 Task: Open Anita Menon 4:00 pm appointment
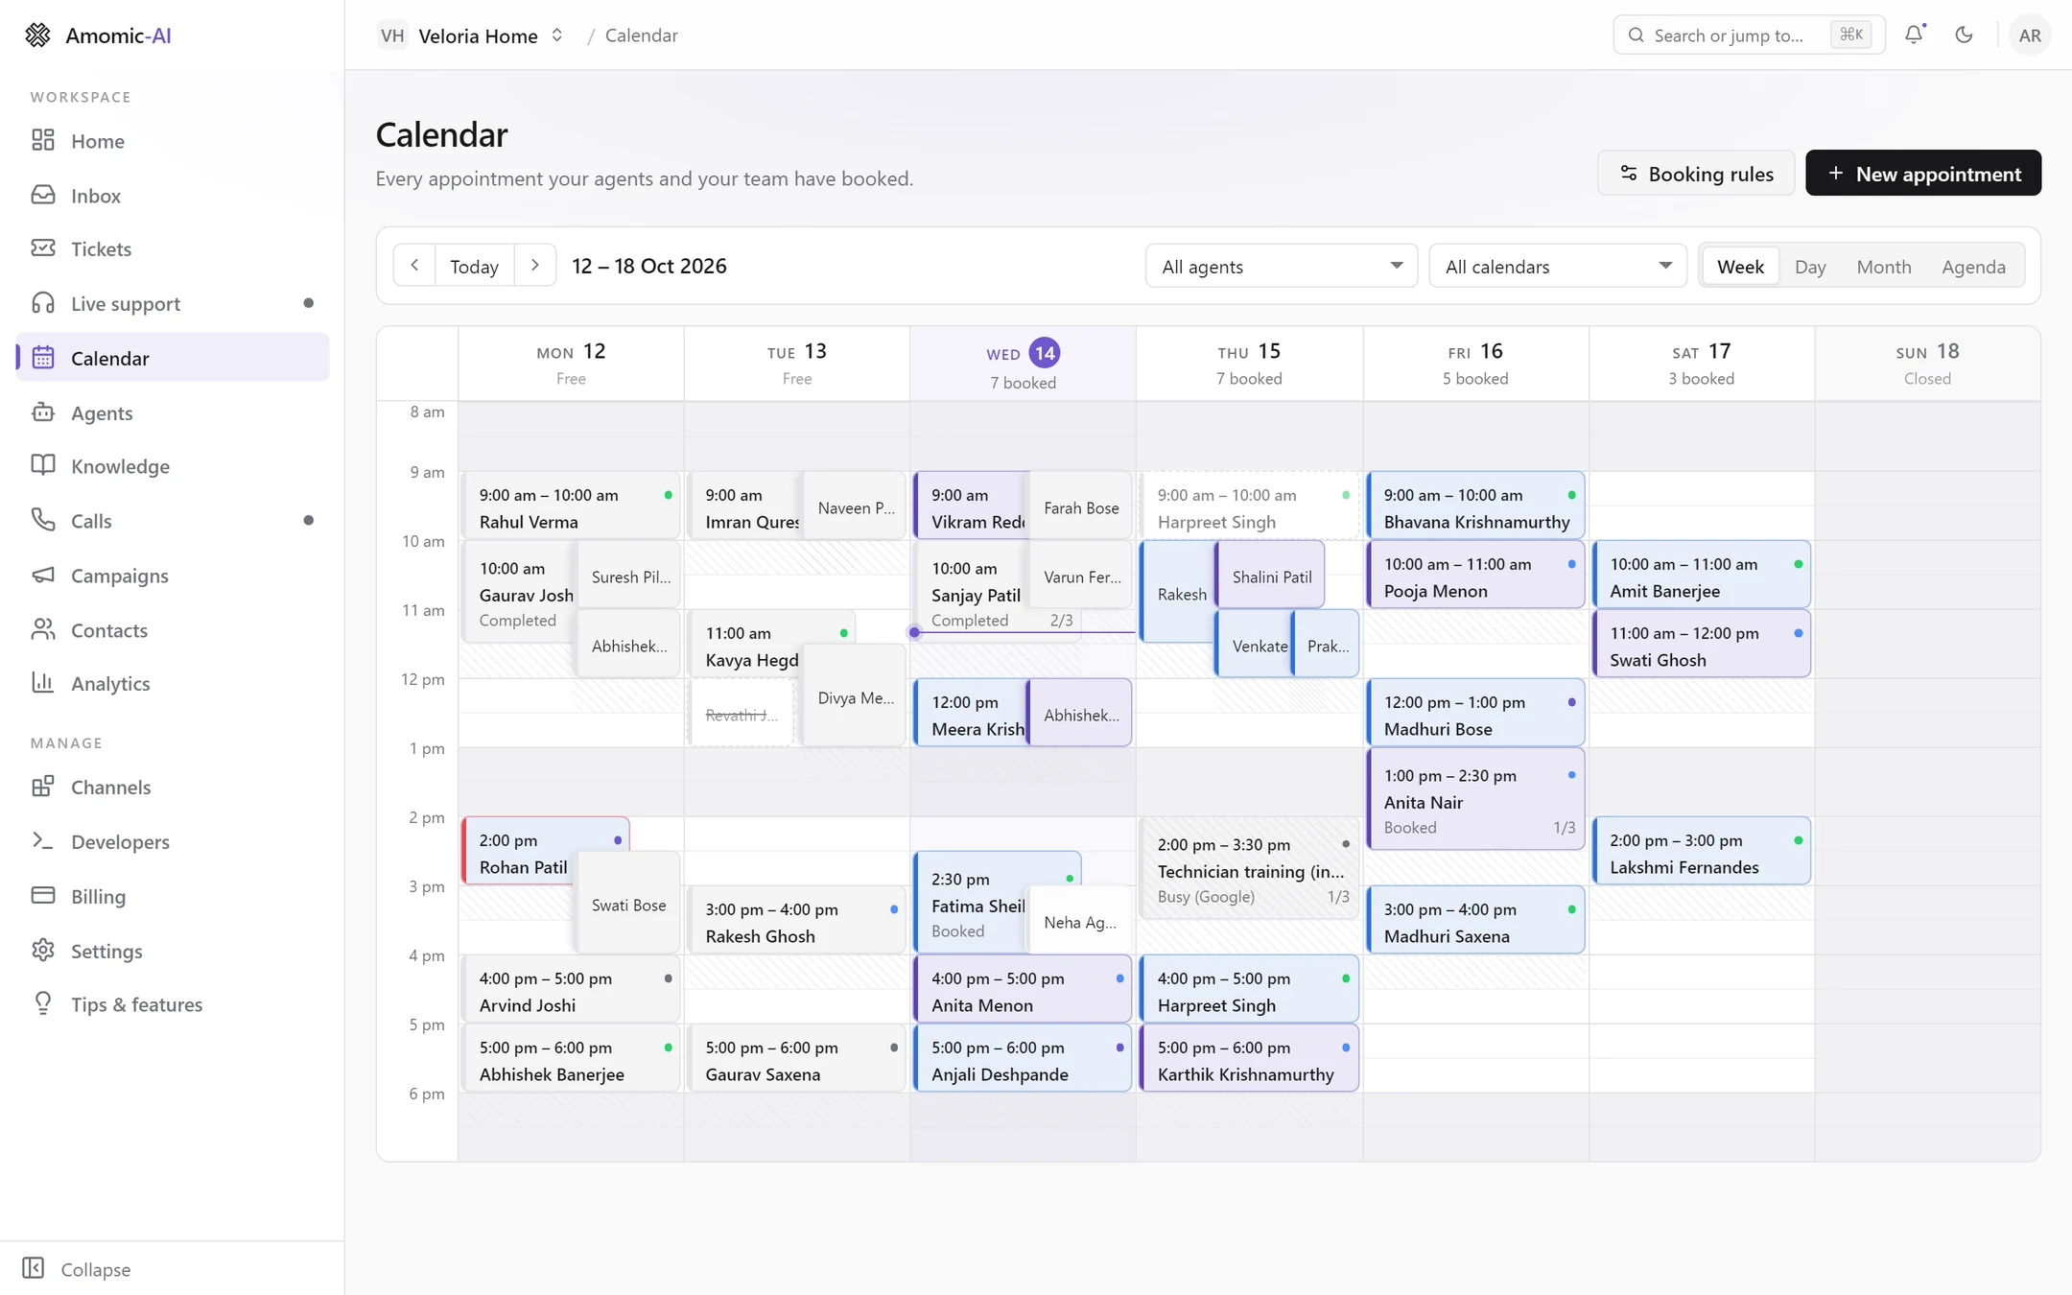point(1023,989)
